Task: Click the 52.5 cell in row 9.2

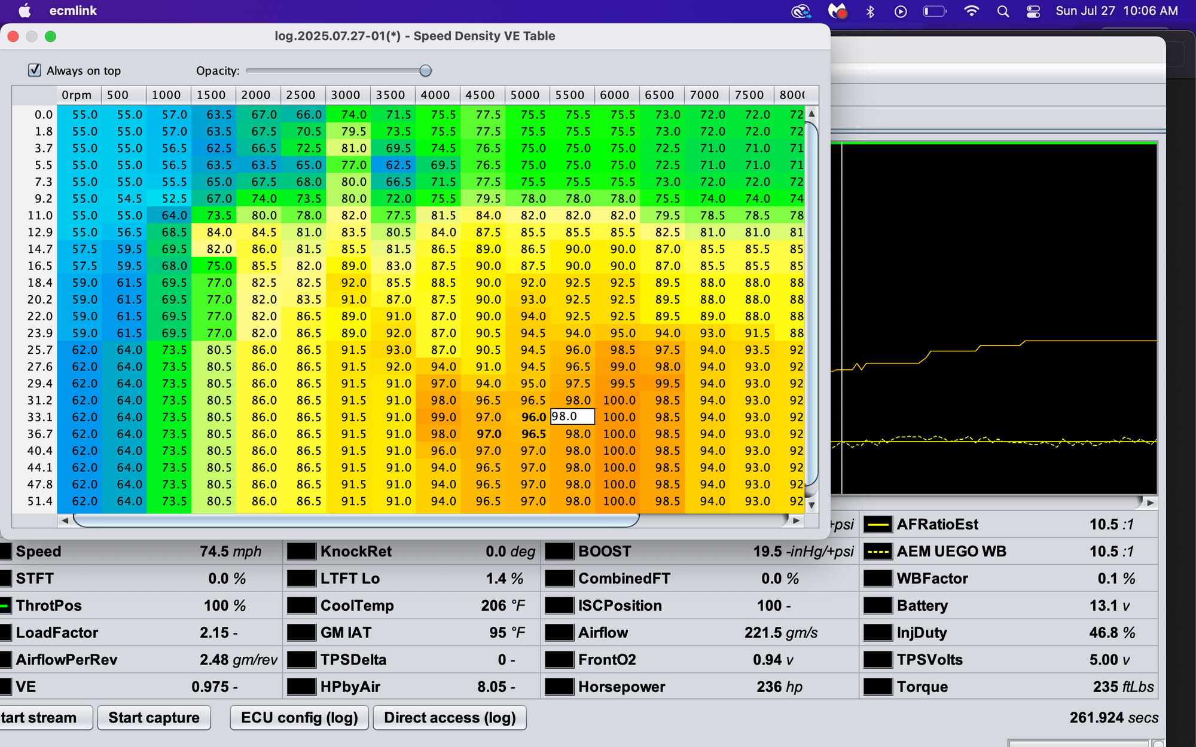Action: 169,198
